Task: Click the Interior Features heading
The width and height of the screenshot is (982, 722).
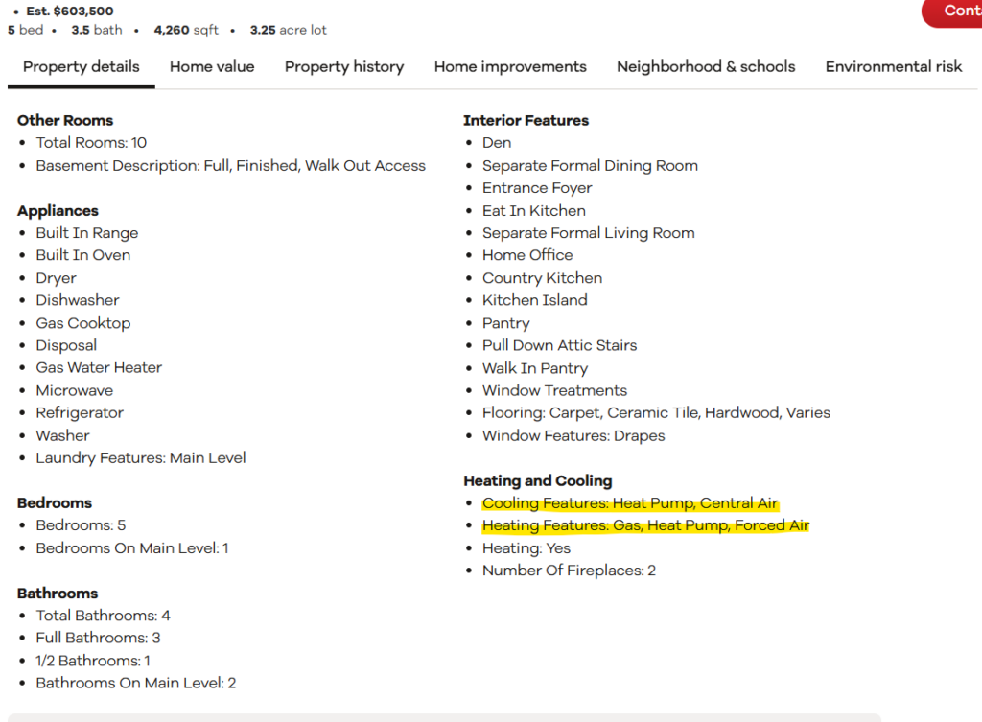Action: pos(526,120)
